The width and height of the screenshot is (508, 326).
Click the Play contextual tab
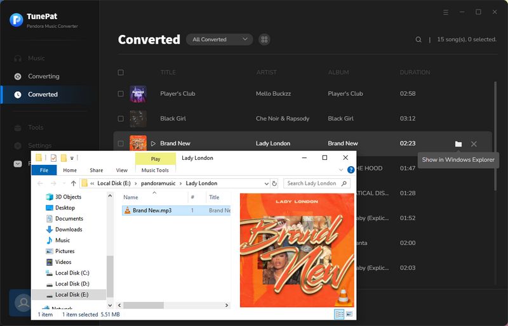[156, 159]
